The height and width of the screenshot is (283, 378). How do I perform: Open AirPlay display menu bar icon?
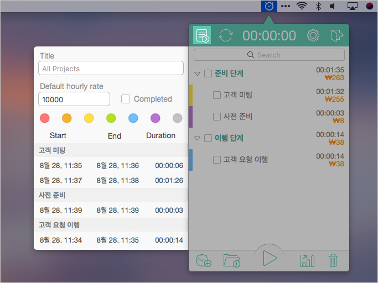(x=352, y=6)
